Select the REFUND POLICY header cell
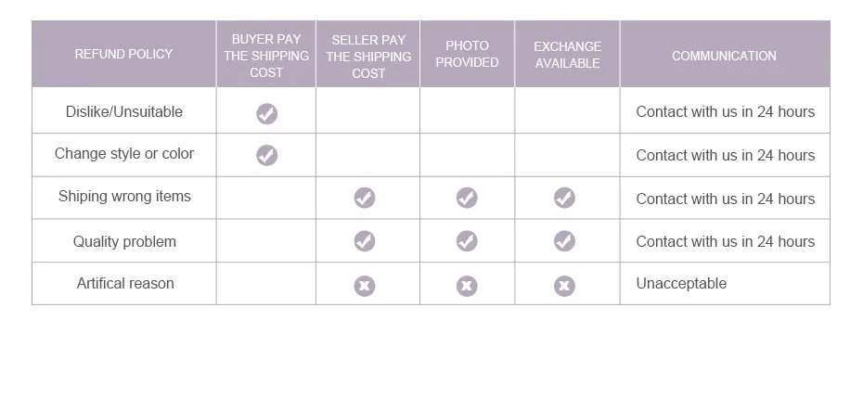The width and height of the screenshot is (863, 398). pyautogui.click(x=123, y=54)
